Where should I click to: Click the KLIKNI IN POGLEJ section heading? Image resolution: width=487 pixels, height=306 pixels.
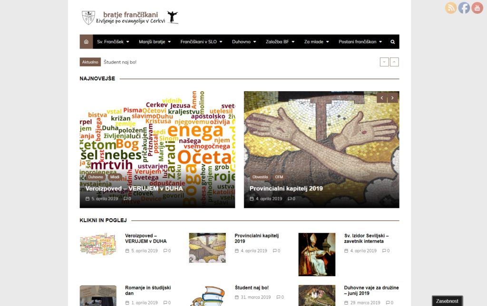[103, 220]
